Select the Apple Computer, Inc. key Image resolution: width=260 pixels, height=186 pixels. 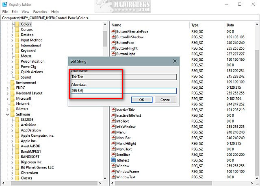[37, 136]
